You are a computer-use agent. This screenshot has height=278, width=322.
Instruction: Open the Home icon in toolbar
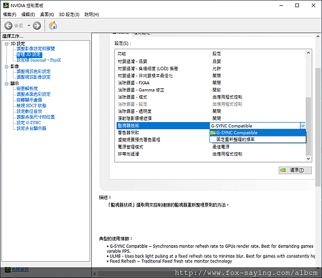tap(53, 25)
